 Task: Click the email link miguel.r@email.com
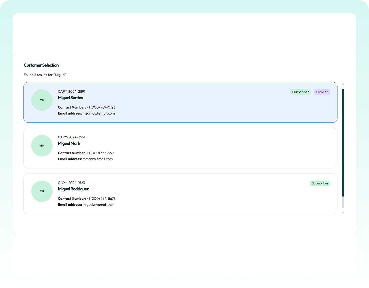click(x=98, y=205)
